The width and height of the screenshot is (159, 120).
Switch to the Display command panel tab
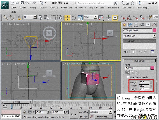click(148, 25)
